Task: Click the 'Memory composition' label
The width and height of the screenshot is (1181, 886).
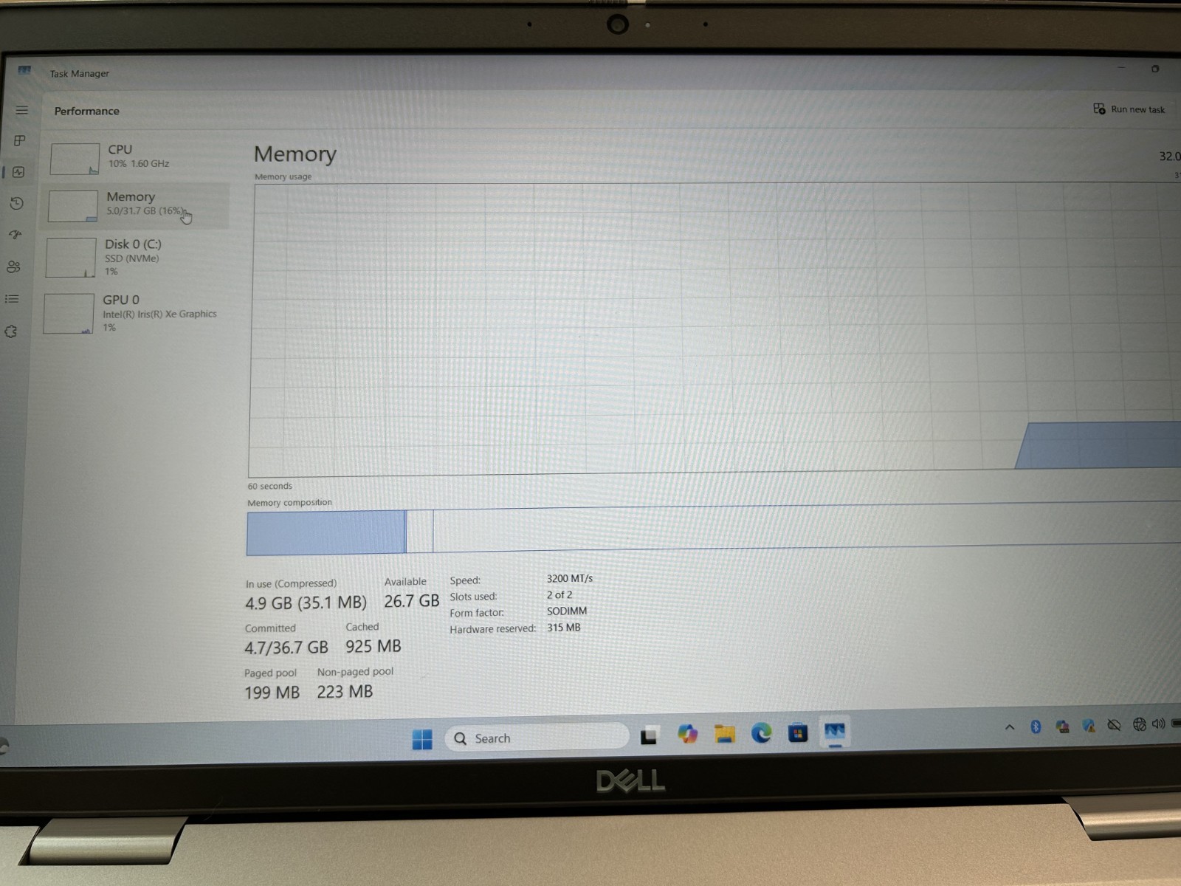Action: (x=289, y=503)
